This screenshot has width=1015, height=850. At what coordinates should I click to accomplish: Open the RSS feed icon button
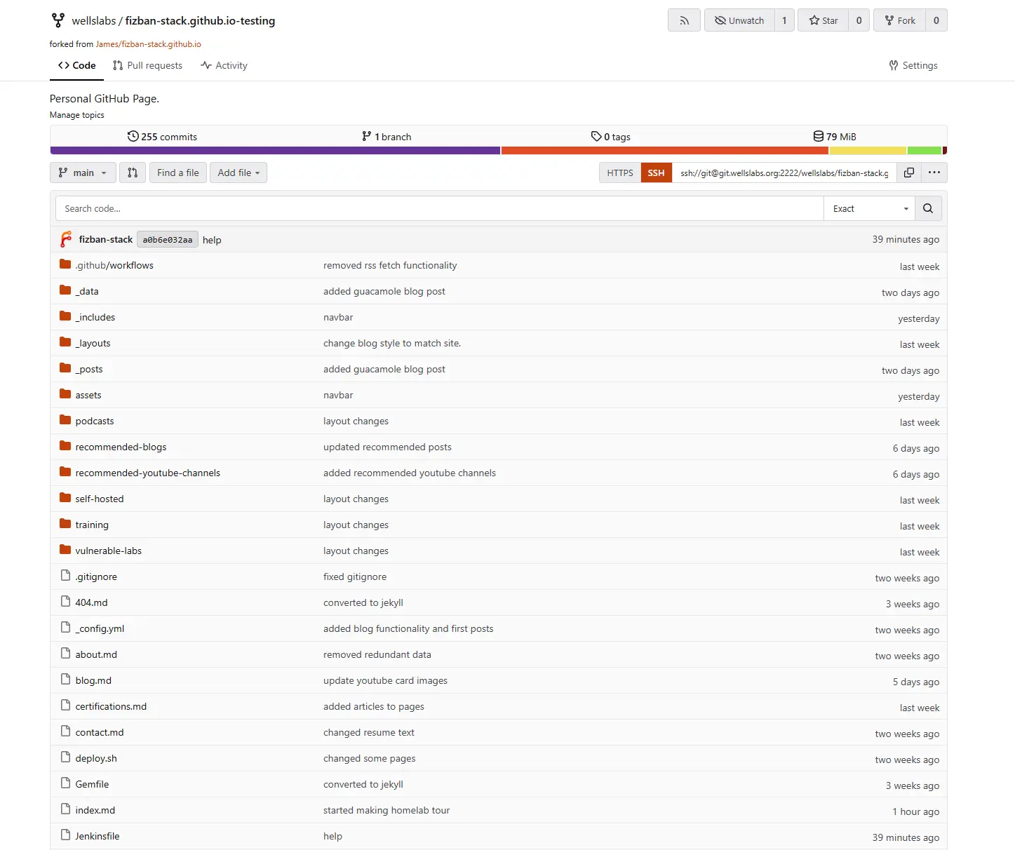(x=684, y=20)
